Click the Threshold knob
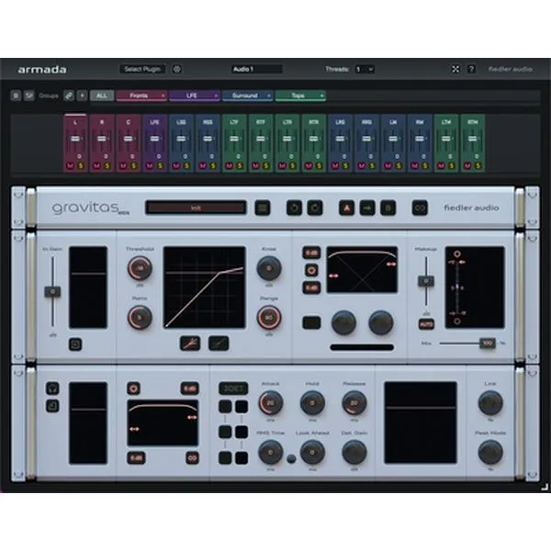 (x=140, y=268)
